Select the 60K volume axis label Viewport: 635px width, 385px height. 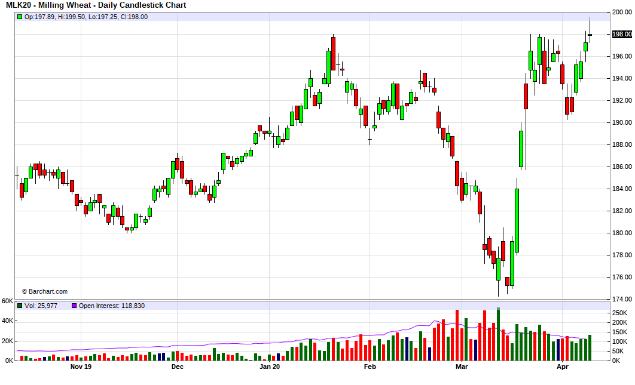(x=7, y=301)
